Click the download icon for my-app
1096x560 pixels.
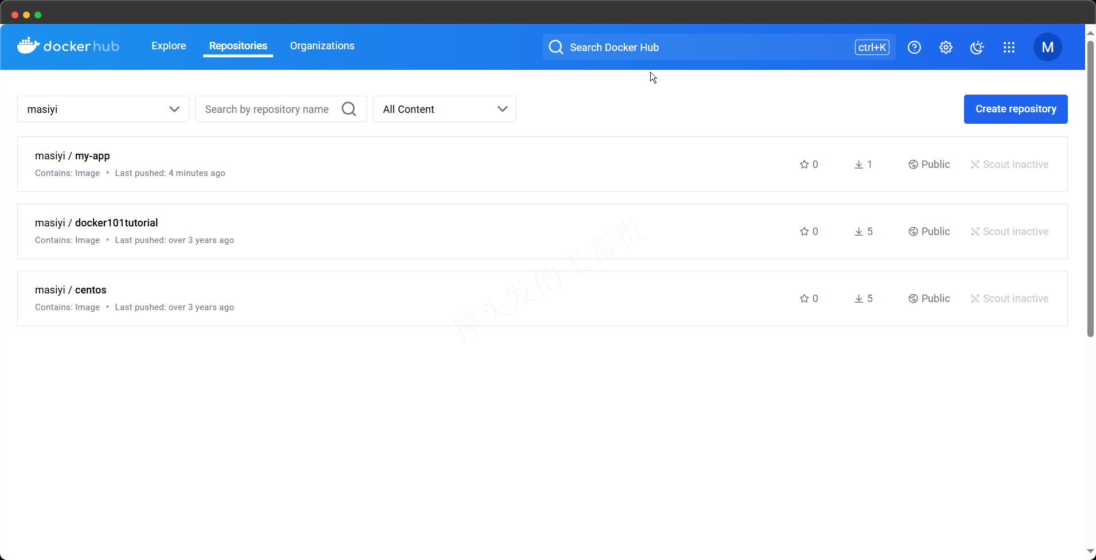858,165
